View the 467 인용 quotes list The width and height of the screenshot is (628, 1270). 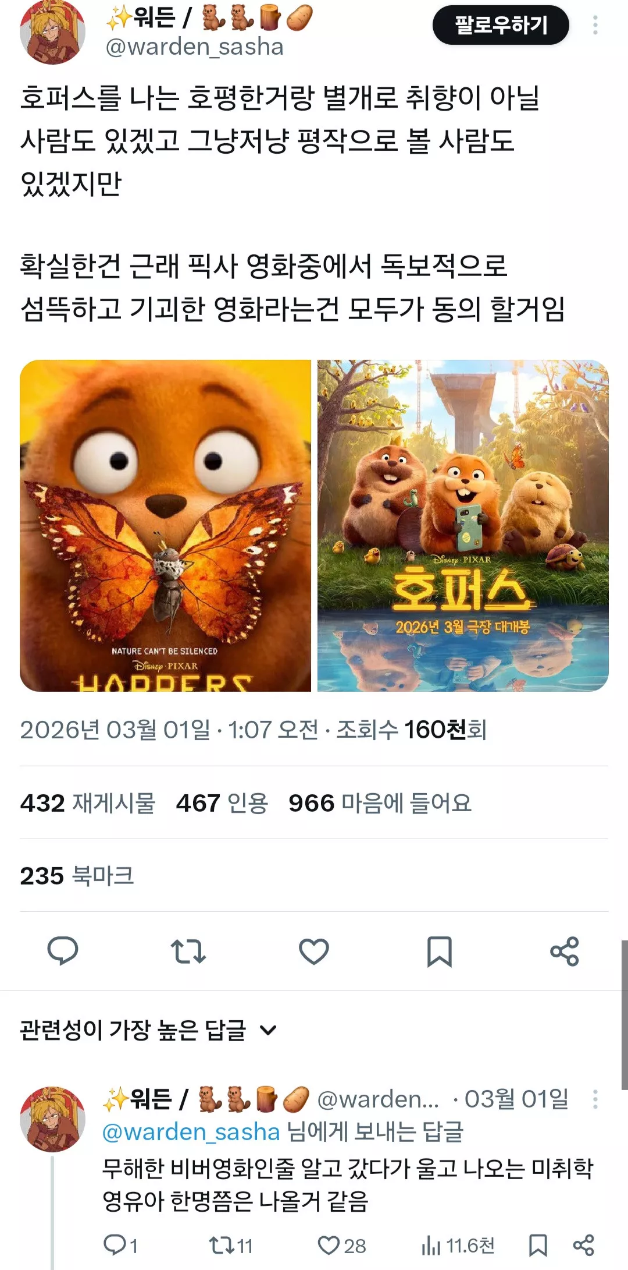coord(222,803)
